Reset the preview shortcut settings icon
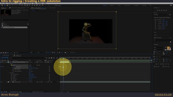Viewport: 173px width, 97px height. pos(170,15)
